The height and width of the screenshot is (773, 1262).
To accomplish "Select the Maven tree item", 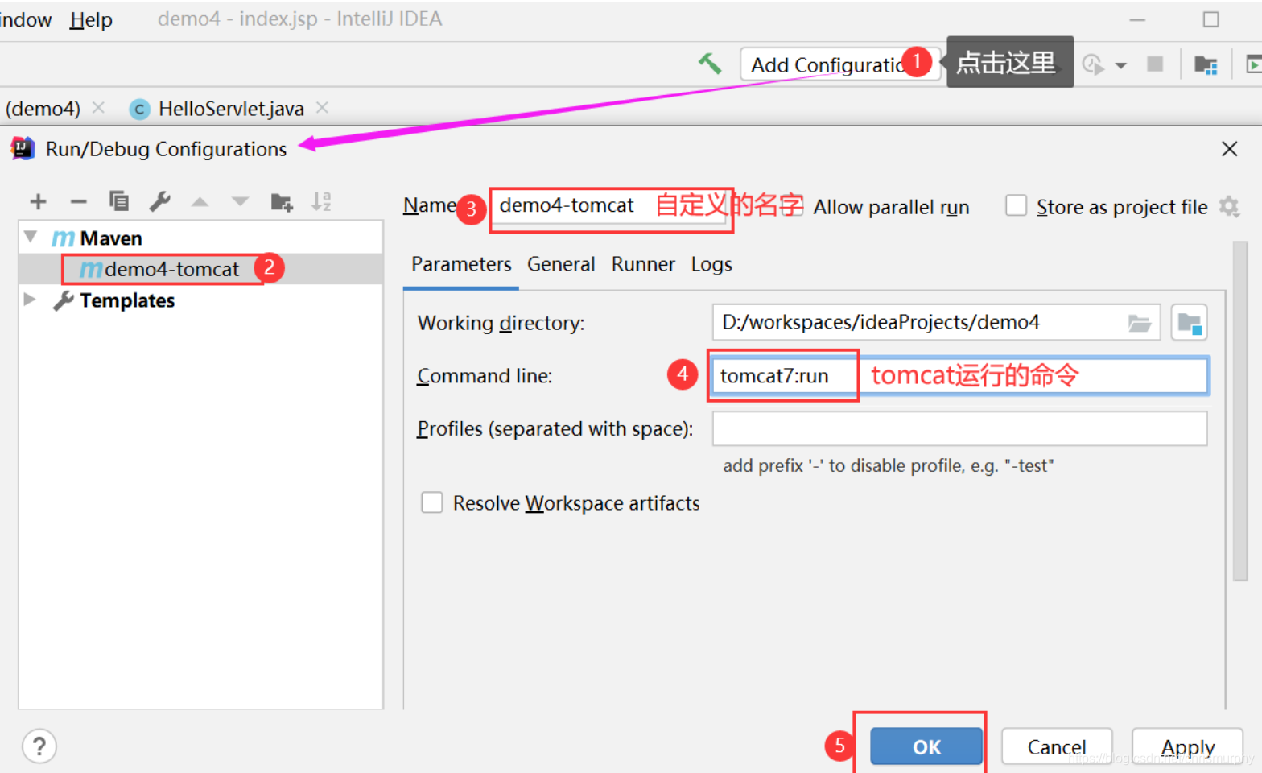I will pyautogui.click(x=111, y=238).
